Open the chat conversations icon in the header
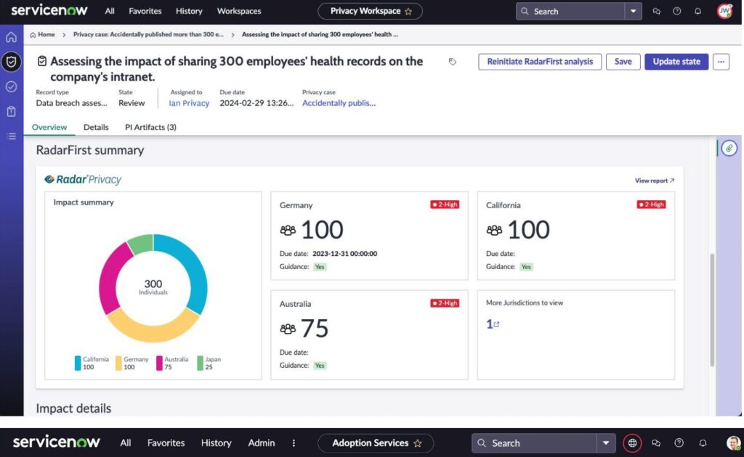The image size is (744, 457). [x=655, y=11]
